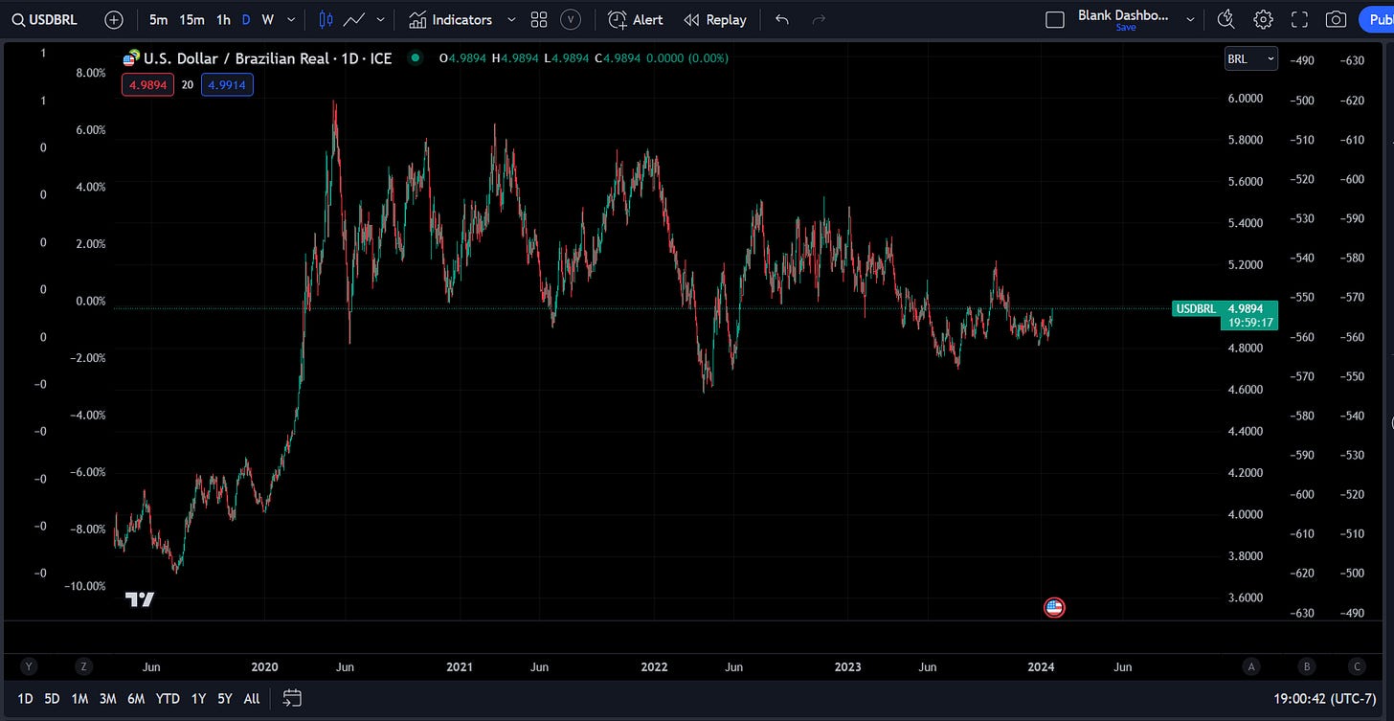Expand the time interval dropdown chevron
The height and width of the screenshot is (721, 1394).
click(293, 19)
